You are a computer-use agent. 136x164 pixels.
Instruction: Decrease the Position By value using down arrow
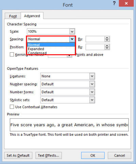(x=107, y=48)
